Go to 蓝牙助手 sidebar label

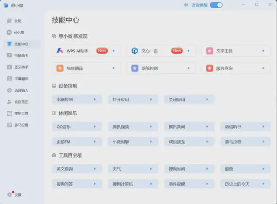[21, 67]
